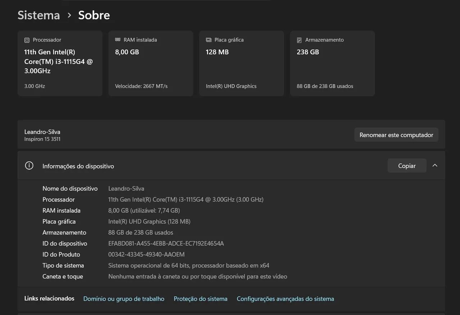
Task: Select Processador row value i3-1115G4 text
Action: pos(186,199)
